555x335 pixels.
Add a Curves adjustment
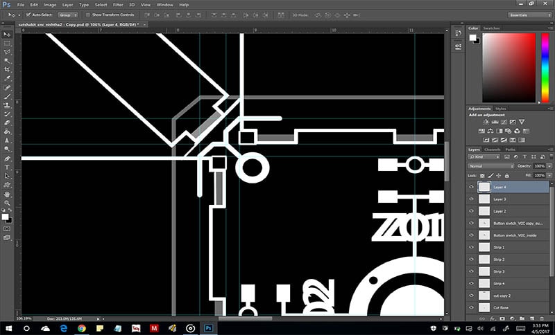(x=504, y=122)
